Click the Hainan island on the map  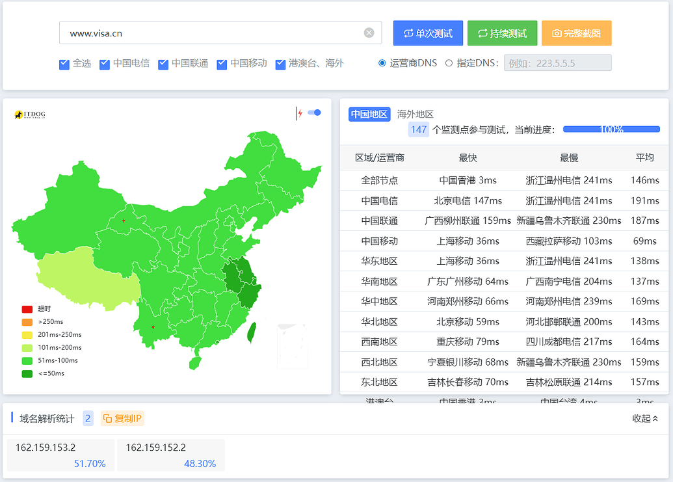click(195, 363)
